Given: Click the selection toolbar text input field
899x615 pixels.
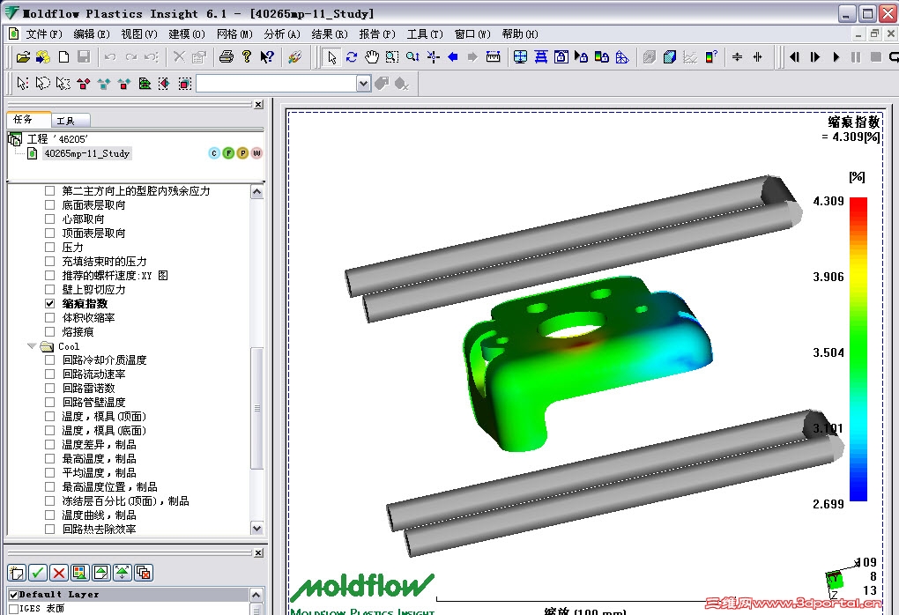Looking at the screenshot, I should 277,84.
